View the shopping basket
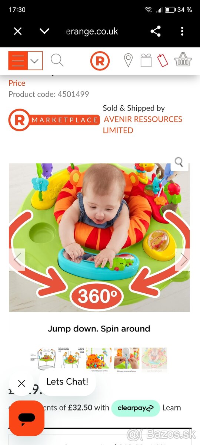Screen dimensions: 200x445 [183, 60]
